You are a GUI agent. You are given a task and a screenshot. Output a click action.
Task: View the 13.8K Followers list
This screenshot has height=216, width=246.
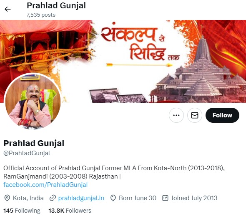point(70,211)
